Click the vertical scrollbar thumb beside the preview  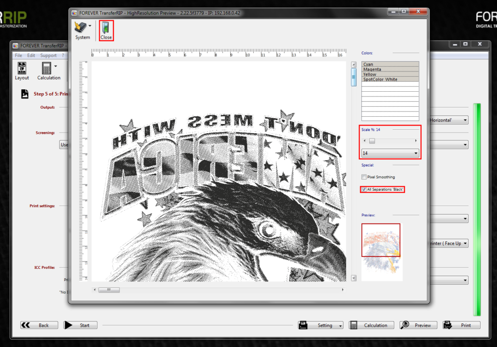point(354,77)
